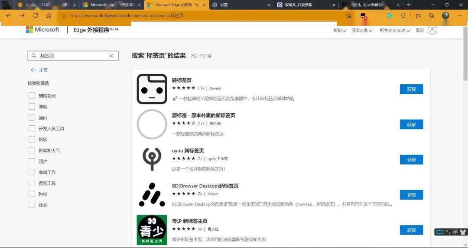
Task: Open the BD(Browser Desktop)新标签页 title link
Action: click(x=205, y=186)
